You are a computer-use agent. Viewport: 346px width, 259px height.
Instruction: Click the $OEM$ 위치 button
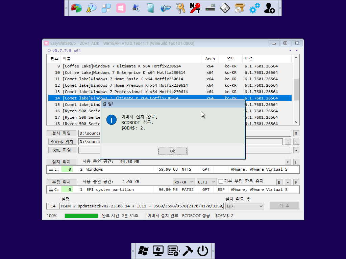(62, 142)
